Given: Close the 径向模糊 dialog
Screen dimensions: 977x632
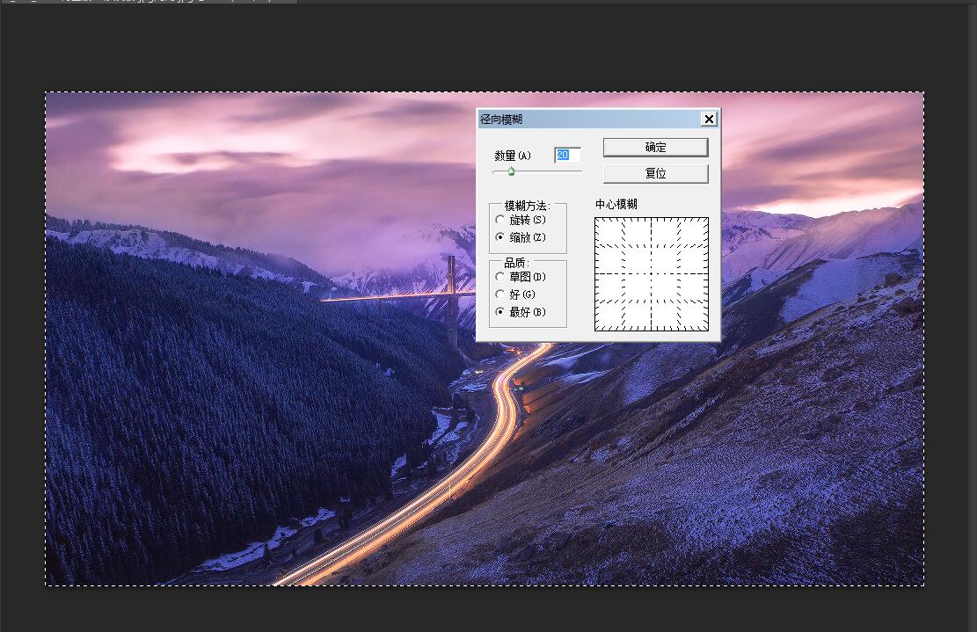Looking at the screenshot, I should click(709, 119).
